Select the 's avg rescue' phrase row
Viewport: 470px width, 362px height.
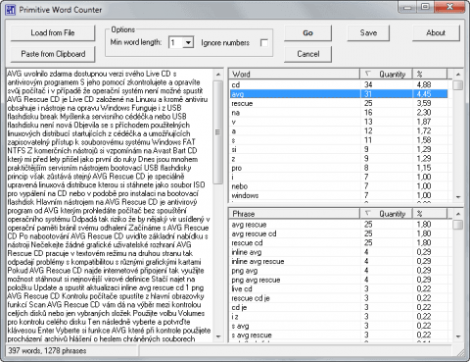[x=339, y=335]
